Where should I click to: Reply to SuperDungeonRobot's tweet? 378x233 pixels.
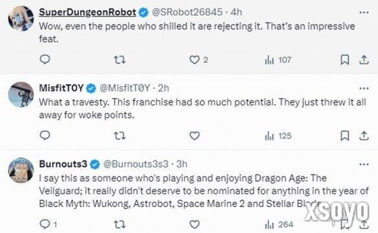[x=45, y=60]
